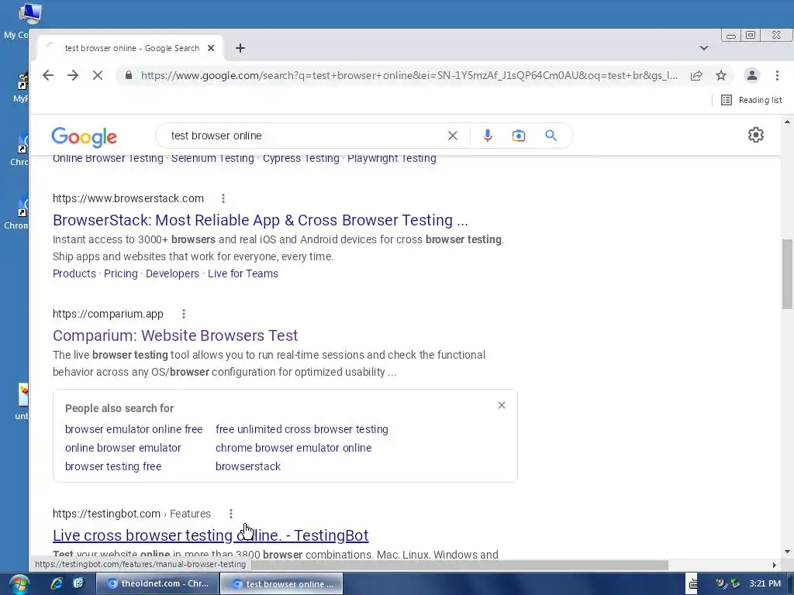Click the taskbar clock showing 3:21 PM
This screenshot has width=794, height=595.
[765, 583]
